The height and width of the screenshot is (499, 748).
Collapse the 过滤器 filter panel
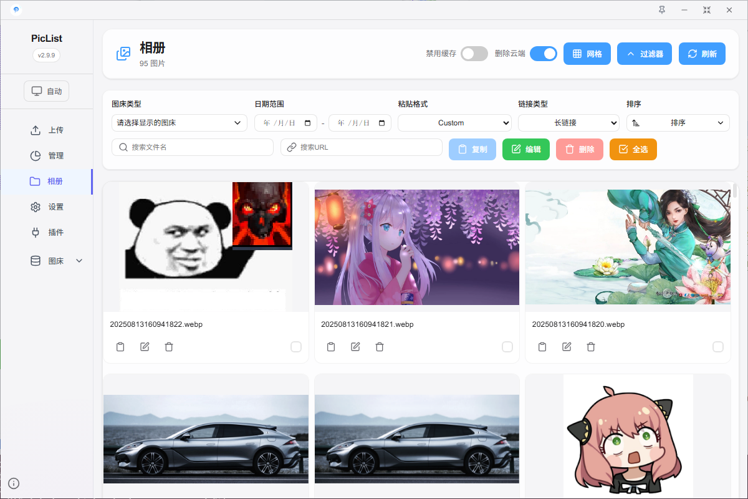point(645,54)
